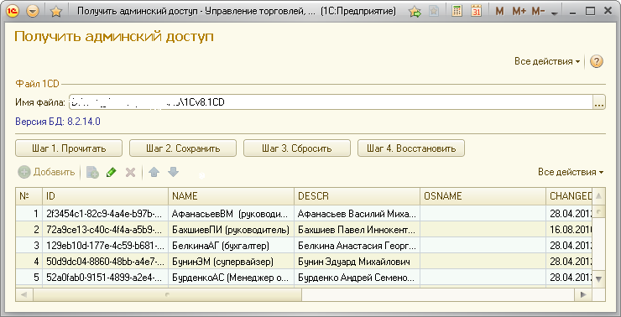
Task: Select БахшиевПИ (руководитель) name cell
Action: point(232,230)
